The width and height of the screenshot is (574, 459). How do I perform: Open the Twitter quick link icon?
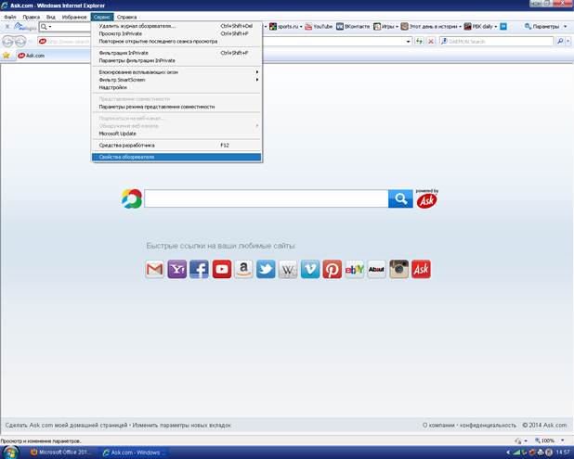(266, 269)
